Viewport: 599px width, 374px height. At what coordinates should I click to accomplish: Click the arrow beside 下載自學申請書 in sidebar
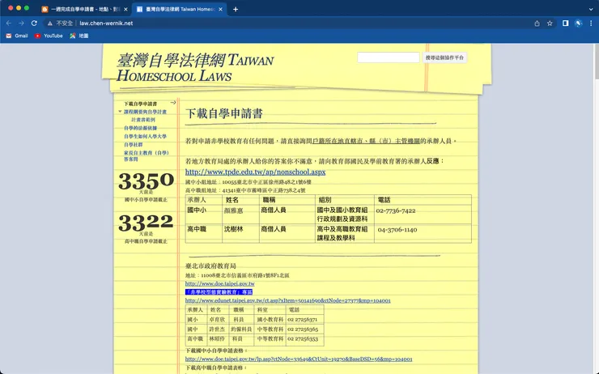pos(173,102)
